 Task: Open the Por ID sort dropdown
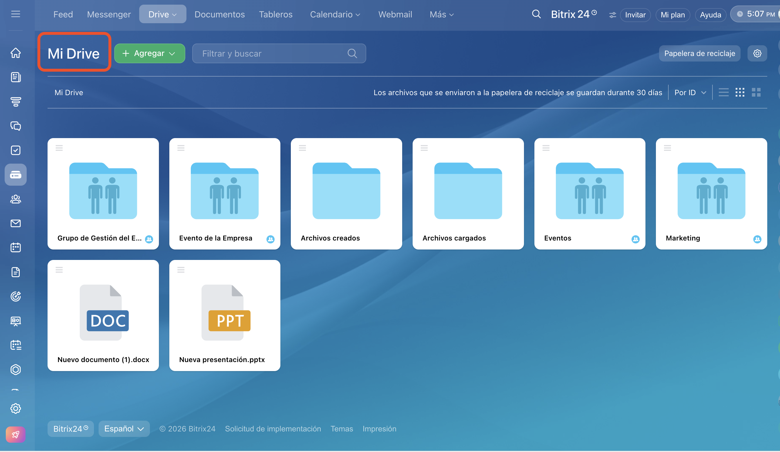tap(690, 93)
